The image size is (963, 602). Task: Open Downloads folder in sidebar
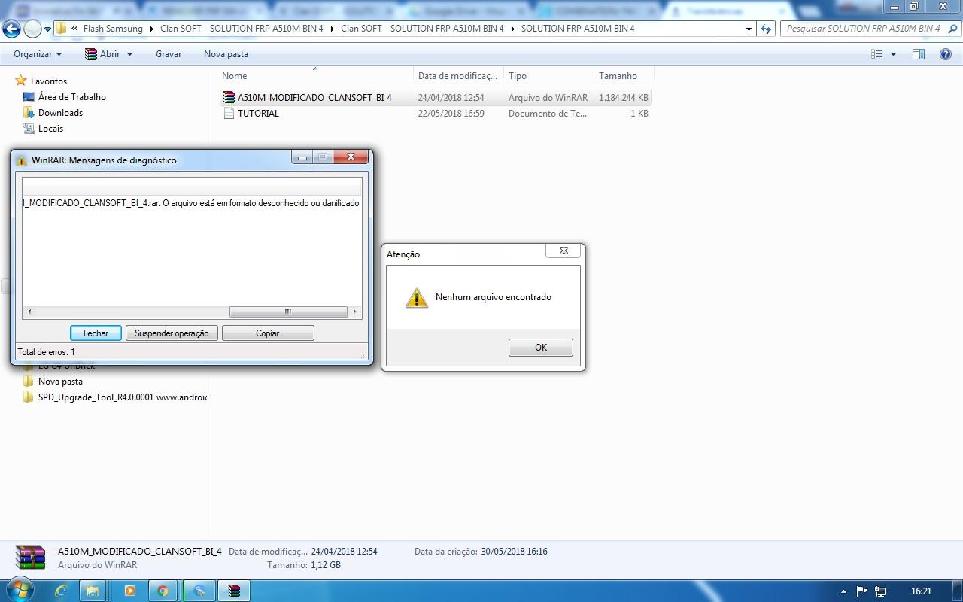click(60, 113)
